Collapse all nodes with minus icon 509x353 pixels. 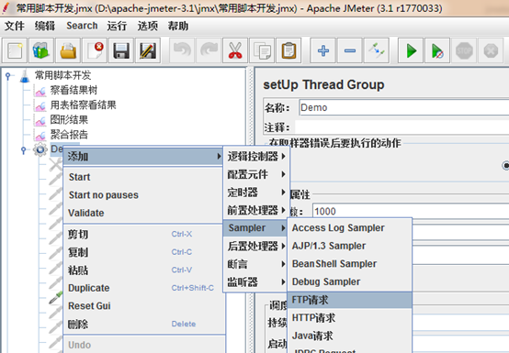(x=350, y=50)
